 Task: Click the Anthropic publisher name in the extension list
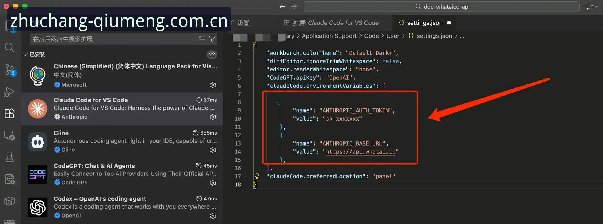[74, 117]
